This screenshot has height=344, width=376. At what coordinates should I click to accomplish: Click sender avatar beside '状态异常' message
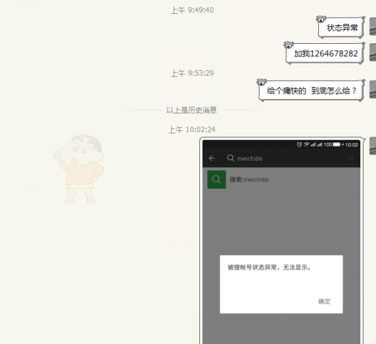click(373, 26)
